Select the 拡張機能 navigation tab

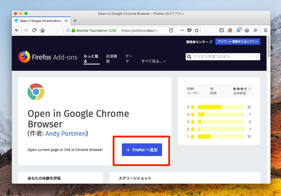112,59
